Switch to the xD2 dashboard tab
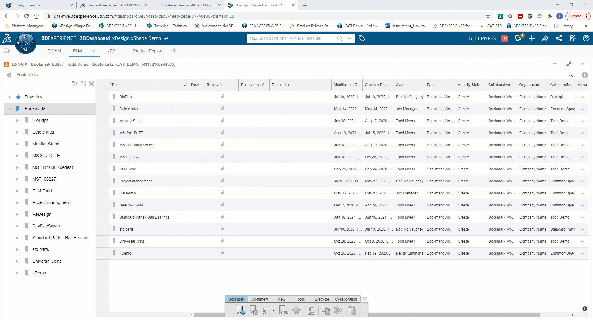 [x=111, y=51]
